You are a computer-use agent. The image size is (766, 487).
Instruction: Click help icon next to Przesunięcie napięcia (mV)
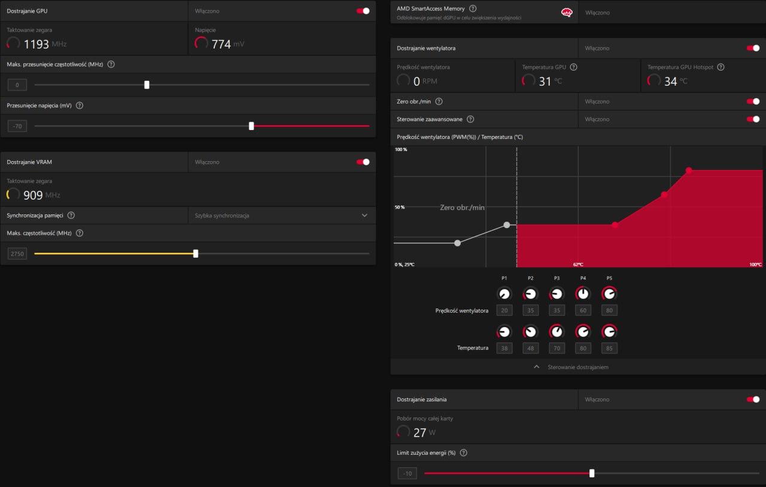(80, 105)
